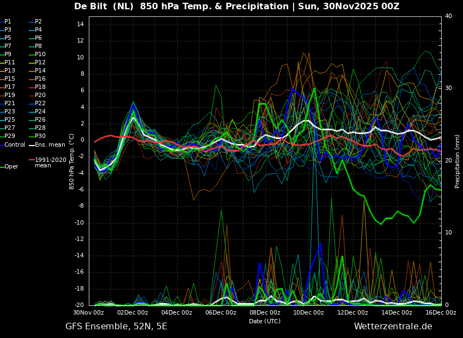Image resolution: width=463 pixels, height=338 pixels.
Task: Click the GFS Ensemble, 52N, 5E caption
Action: [x=116, y=327]
